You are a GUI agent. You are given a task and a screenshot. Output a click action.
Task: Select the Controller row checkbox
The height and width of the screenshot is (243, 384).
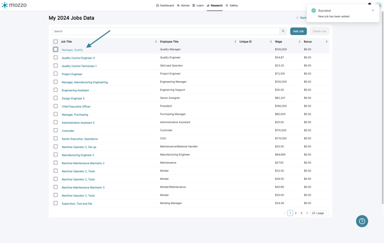pyautogui.click(x=56, y=130)
